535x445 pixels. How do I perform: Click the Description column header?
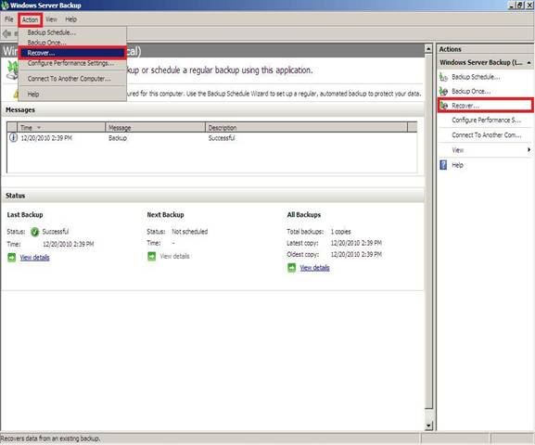(306, 128)
